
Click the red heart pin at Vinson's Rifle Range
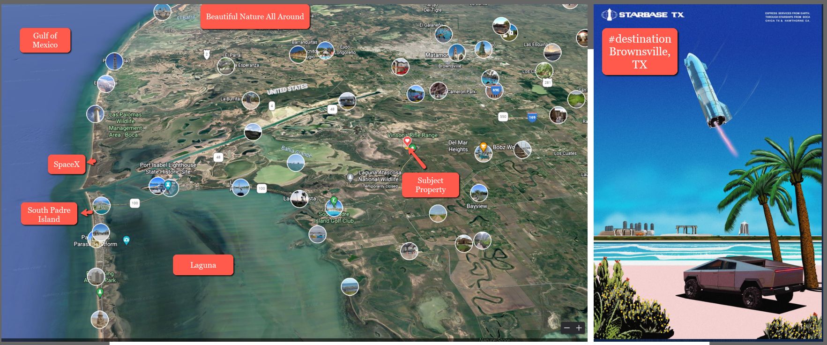pos(407,141)
